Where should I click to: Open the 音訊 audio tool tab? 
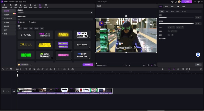(x=20, y=6)
